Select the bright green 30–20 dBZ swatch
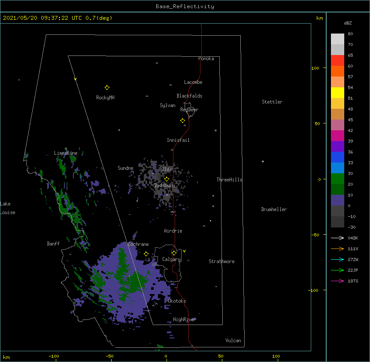The width and height of the screenshot is (370, 362). [x=337, y=179]
